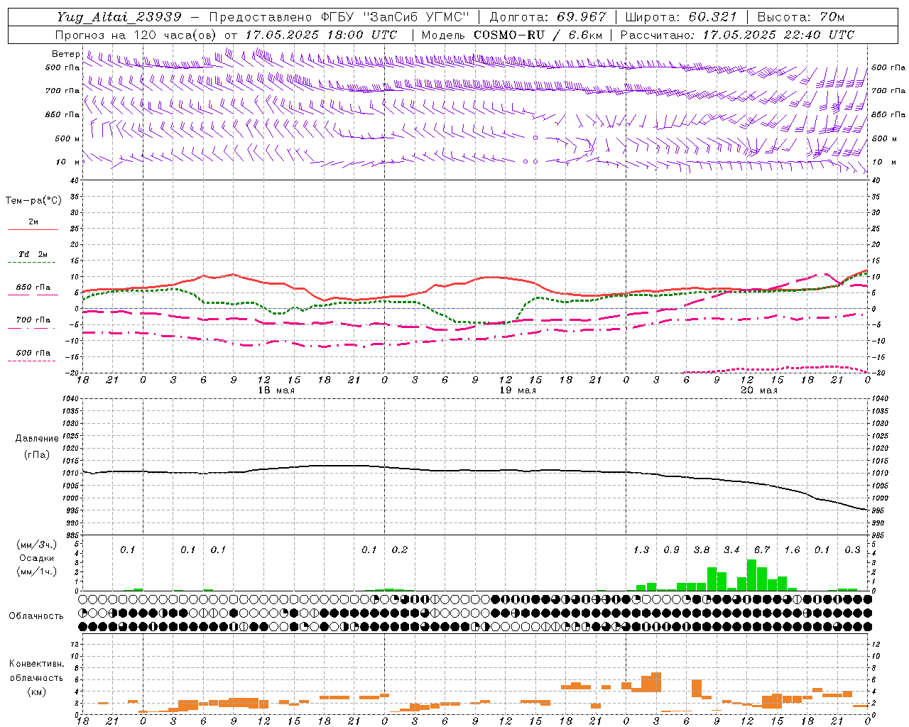Click the precipitation value "1.3"
The width and height of the screenshot is (909, 727).
click(x=641, y=550)
